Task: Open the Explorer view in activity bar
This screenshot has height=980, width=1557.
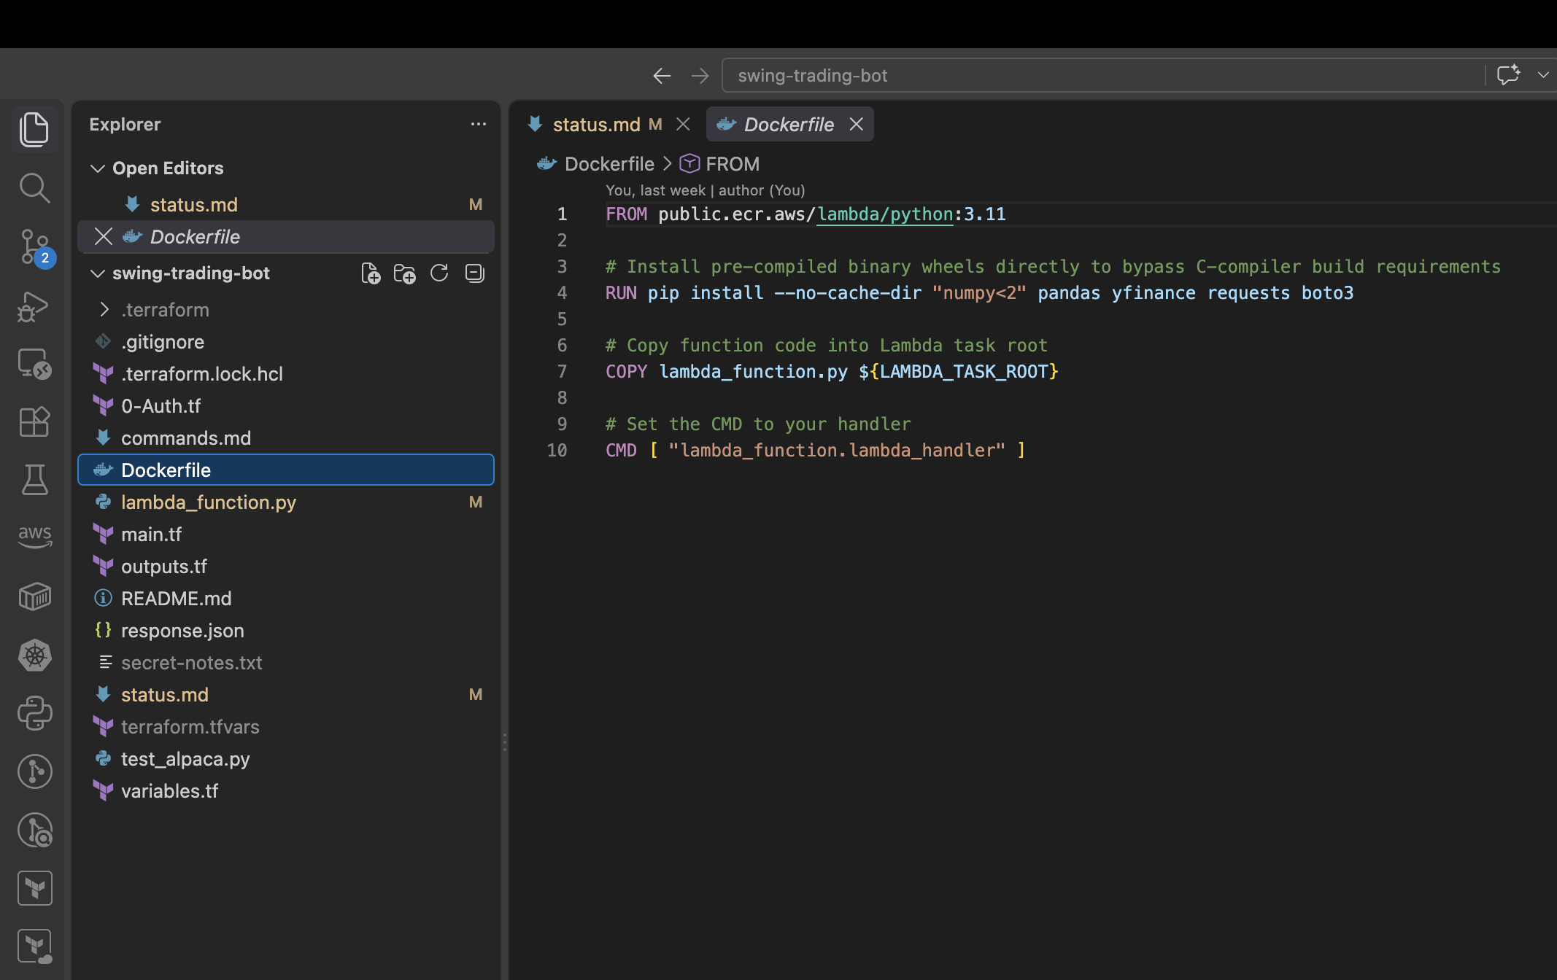Action: click(x=34, y=129)
